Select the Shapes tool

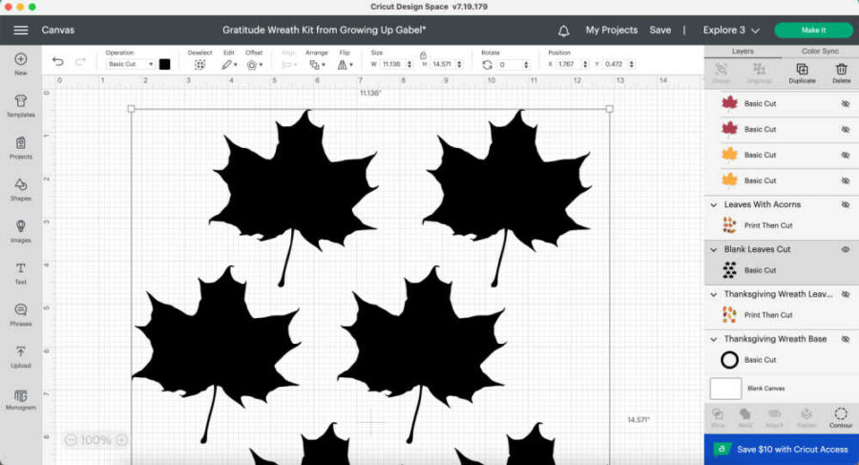click(x=20, y=187)
